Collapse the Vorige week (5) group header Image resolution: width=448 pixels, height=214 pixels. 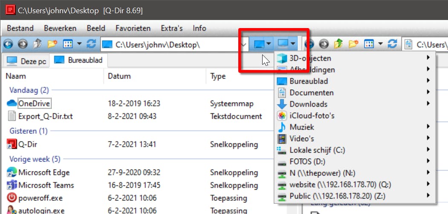coord(35,159)
